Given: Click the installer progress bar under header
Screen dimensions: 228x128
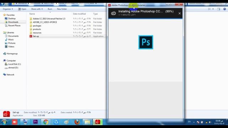Looking at the screenshot, I should (145, 18).
